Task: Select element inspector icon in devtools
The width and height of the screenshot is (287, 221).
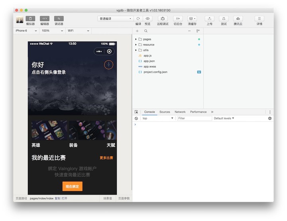Action: pos(136,112)
